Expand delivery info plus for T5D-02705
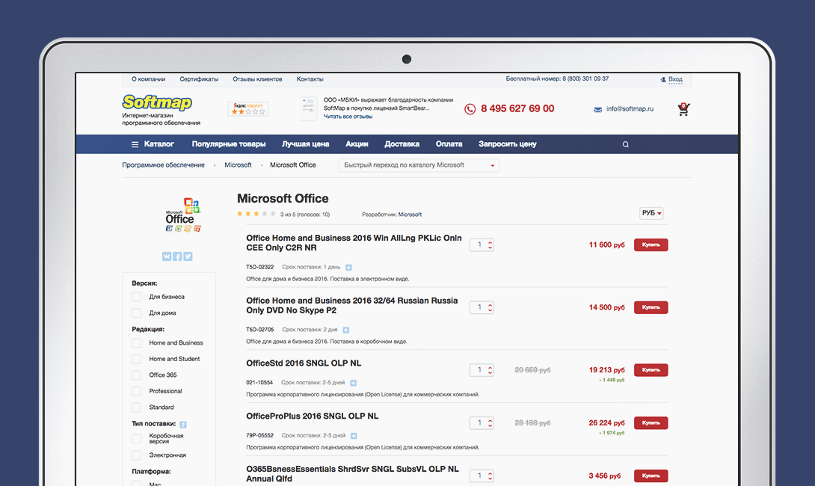 pyautogui.click(x=346, y=330)
